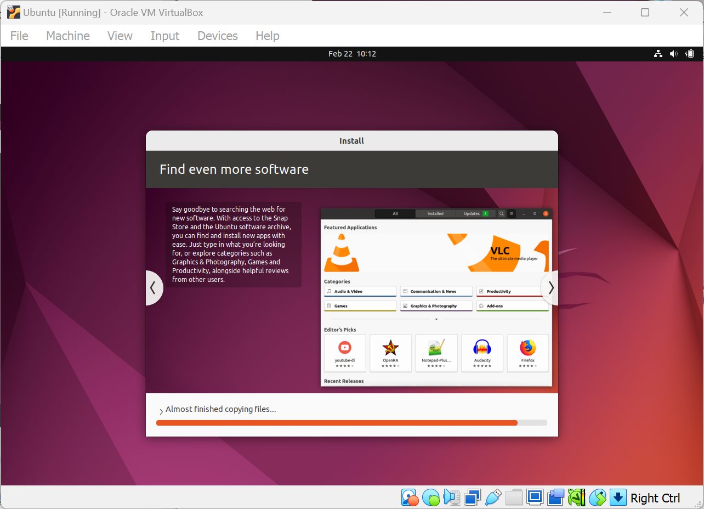Click the keyboard capture down-arrow indicator
704x509 pixels.
point(618,497)
